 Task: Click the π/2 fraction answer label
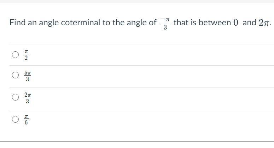(x=26, y=55)
